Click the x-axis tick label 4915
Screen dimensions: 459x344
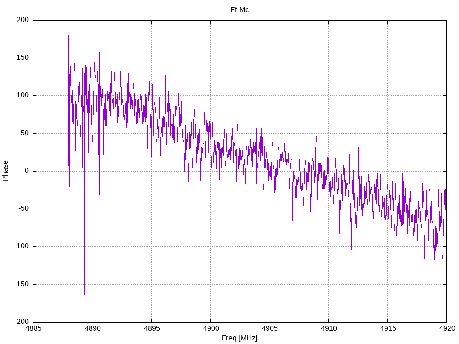click(x=388, y=328)
